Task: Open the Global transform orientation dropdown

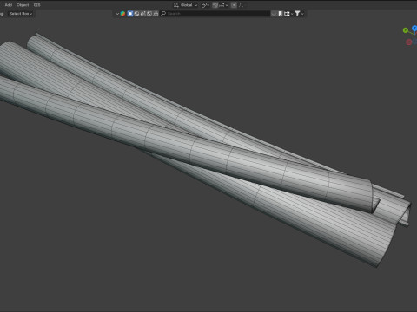Action: [x=186, y=5]
